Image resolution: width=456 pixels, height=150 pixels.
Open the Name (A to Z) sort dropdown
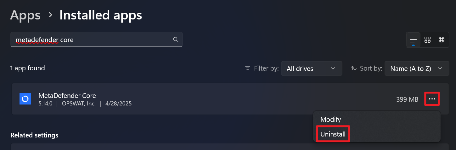(417, 68)
